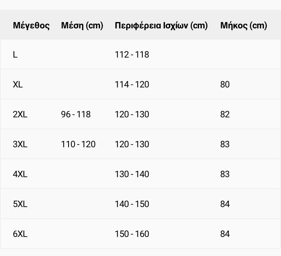Click the length value 80 for XL

pyautogui.click(x=225, y=84)
